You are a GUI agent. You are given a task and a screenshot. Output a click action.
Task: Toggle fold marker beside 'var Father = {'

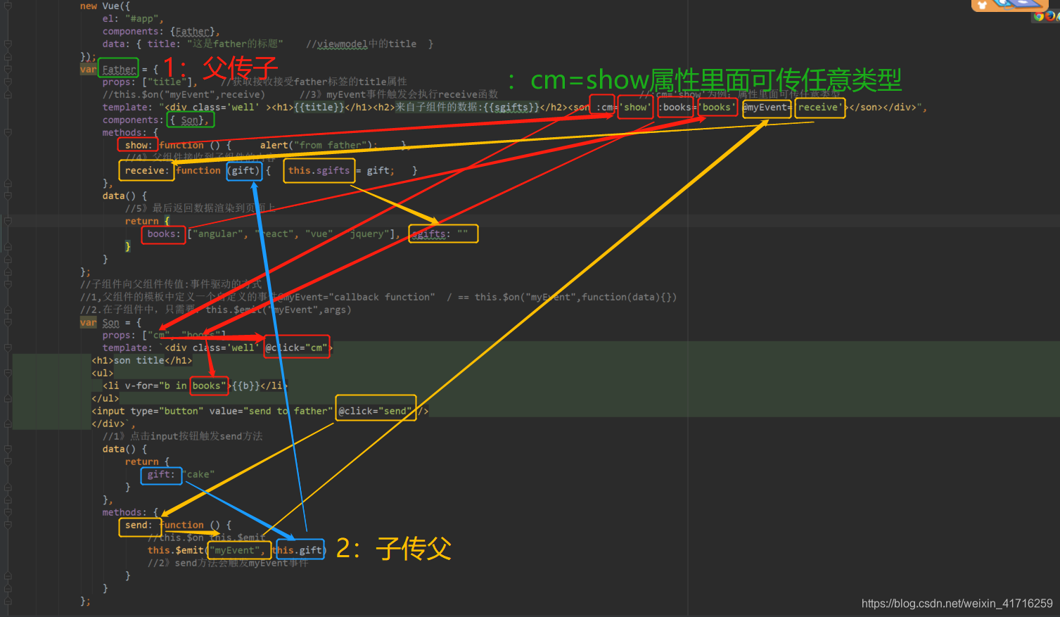8,69
